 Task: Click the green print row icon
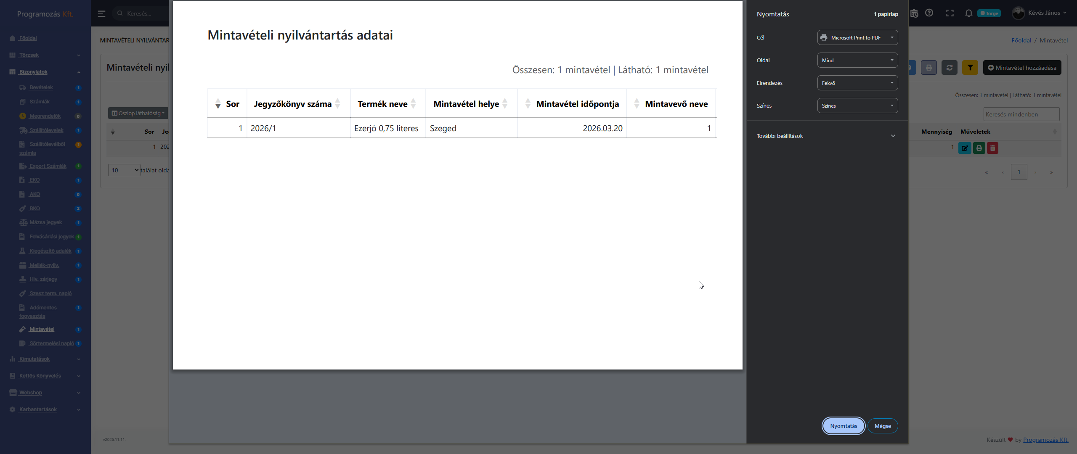[979, 148]
